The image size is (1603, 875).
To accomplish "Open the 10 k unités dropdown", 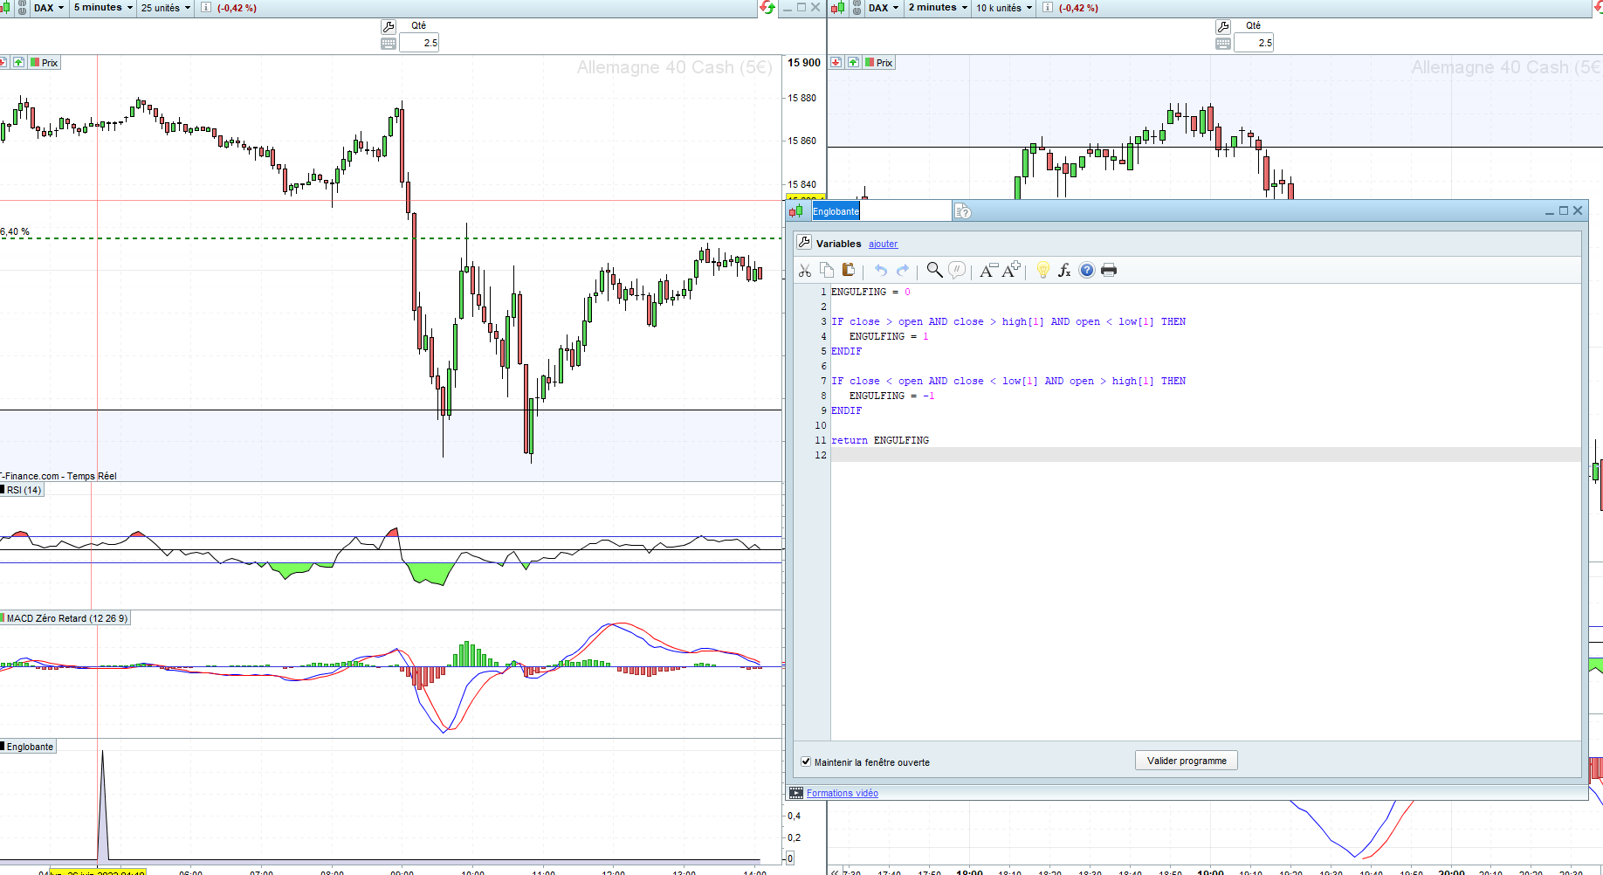I will pos(1004,8).
